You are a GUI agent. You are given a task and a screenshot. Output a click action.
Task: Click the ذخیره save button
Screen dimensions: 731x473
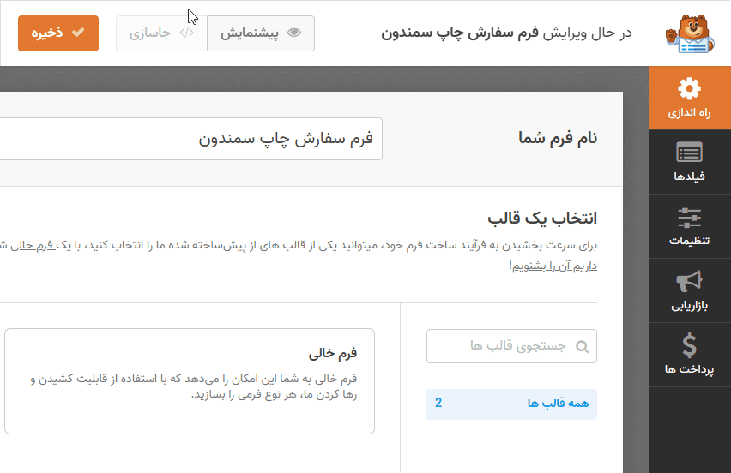pyautogui.click(x=58, y=33)
